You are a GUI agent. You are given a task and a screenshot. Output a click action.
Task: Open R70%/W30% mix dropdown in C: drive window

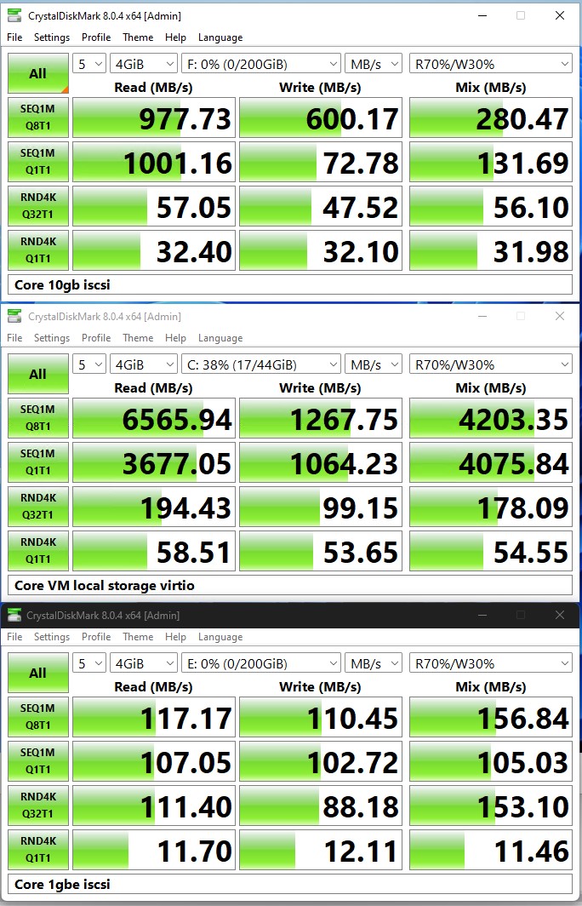tap(491, 364)
